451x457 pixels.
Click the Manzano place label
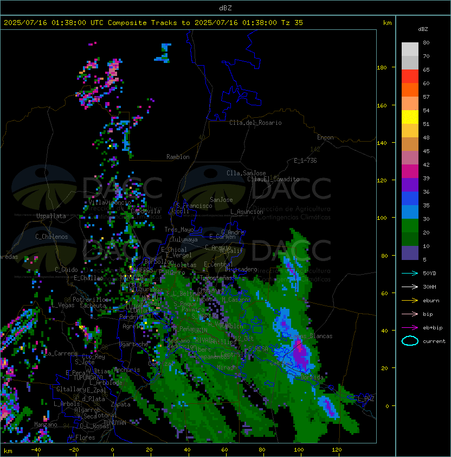[x=46, y=424]
